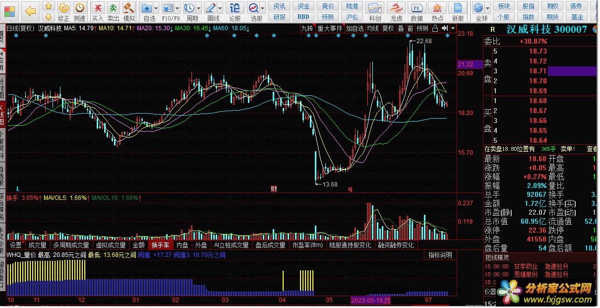
Task: Open the 测速 clock icon
Action: click(79, 8)
